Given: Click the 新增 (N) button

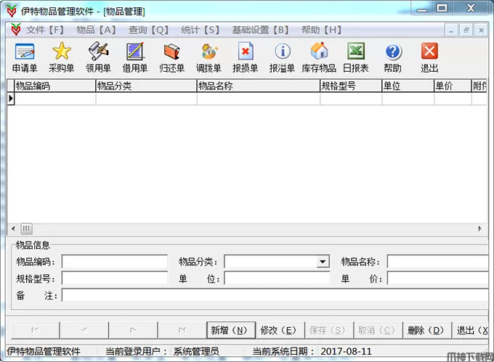Looking at the screenshot, I should click(x=231, y=330).
